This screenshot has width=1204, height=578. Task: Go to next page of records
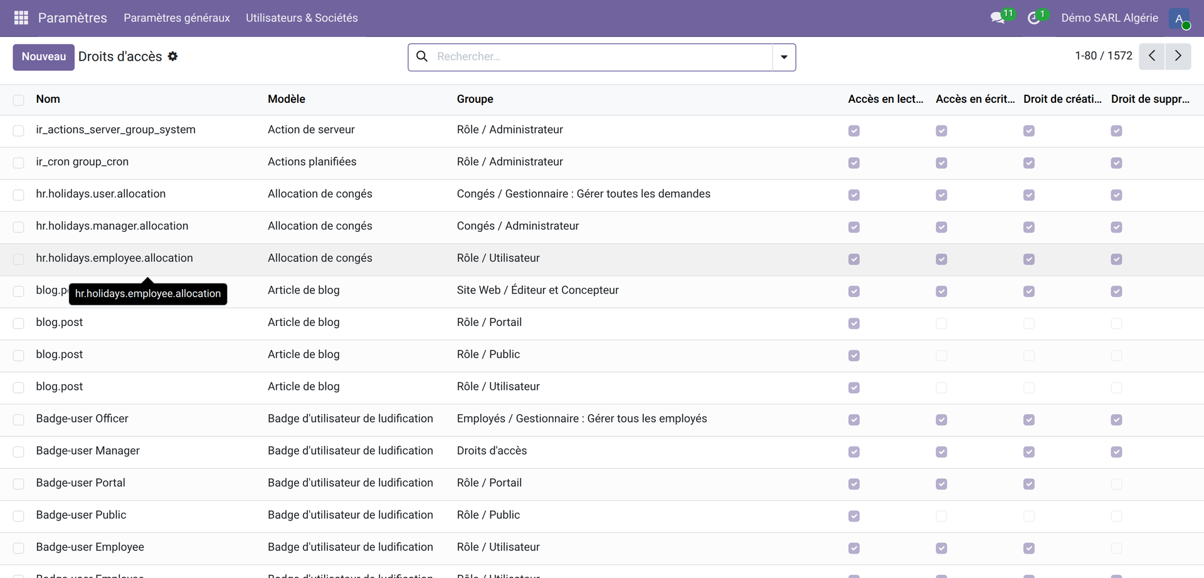[1178, 56]
